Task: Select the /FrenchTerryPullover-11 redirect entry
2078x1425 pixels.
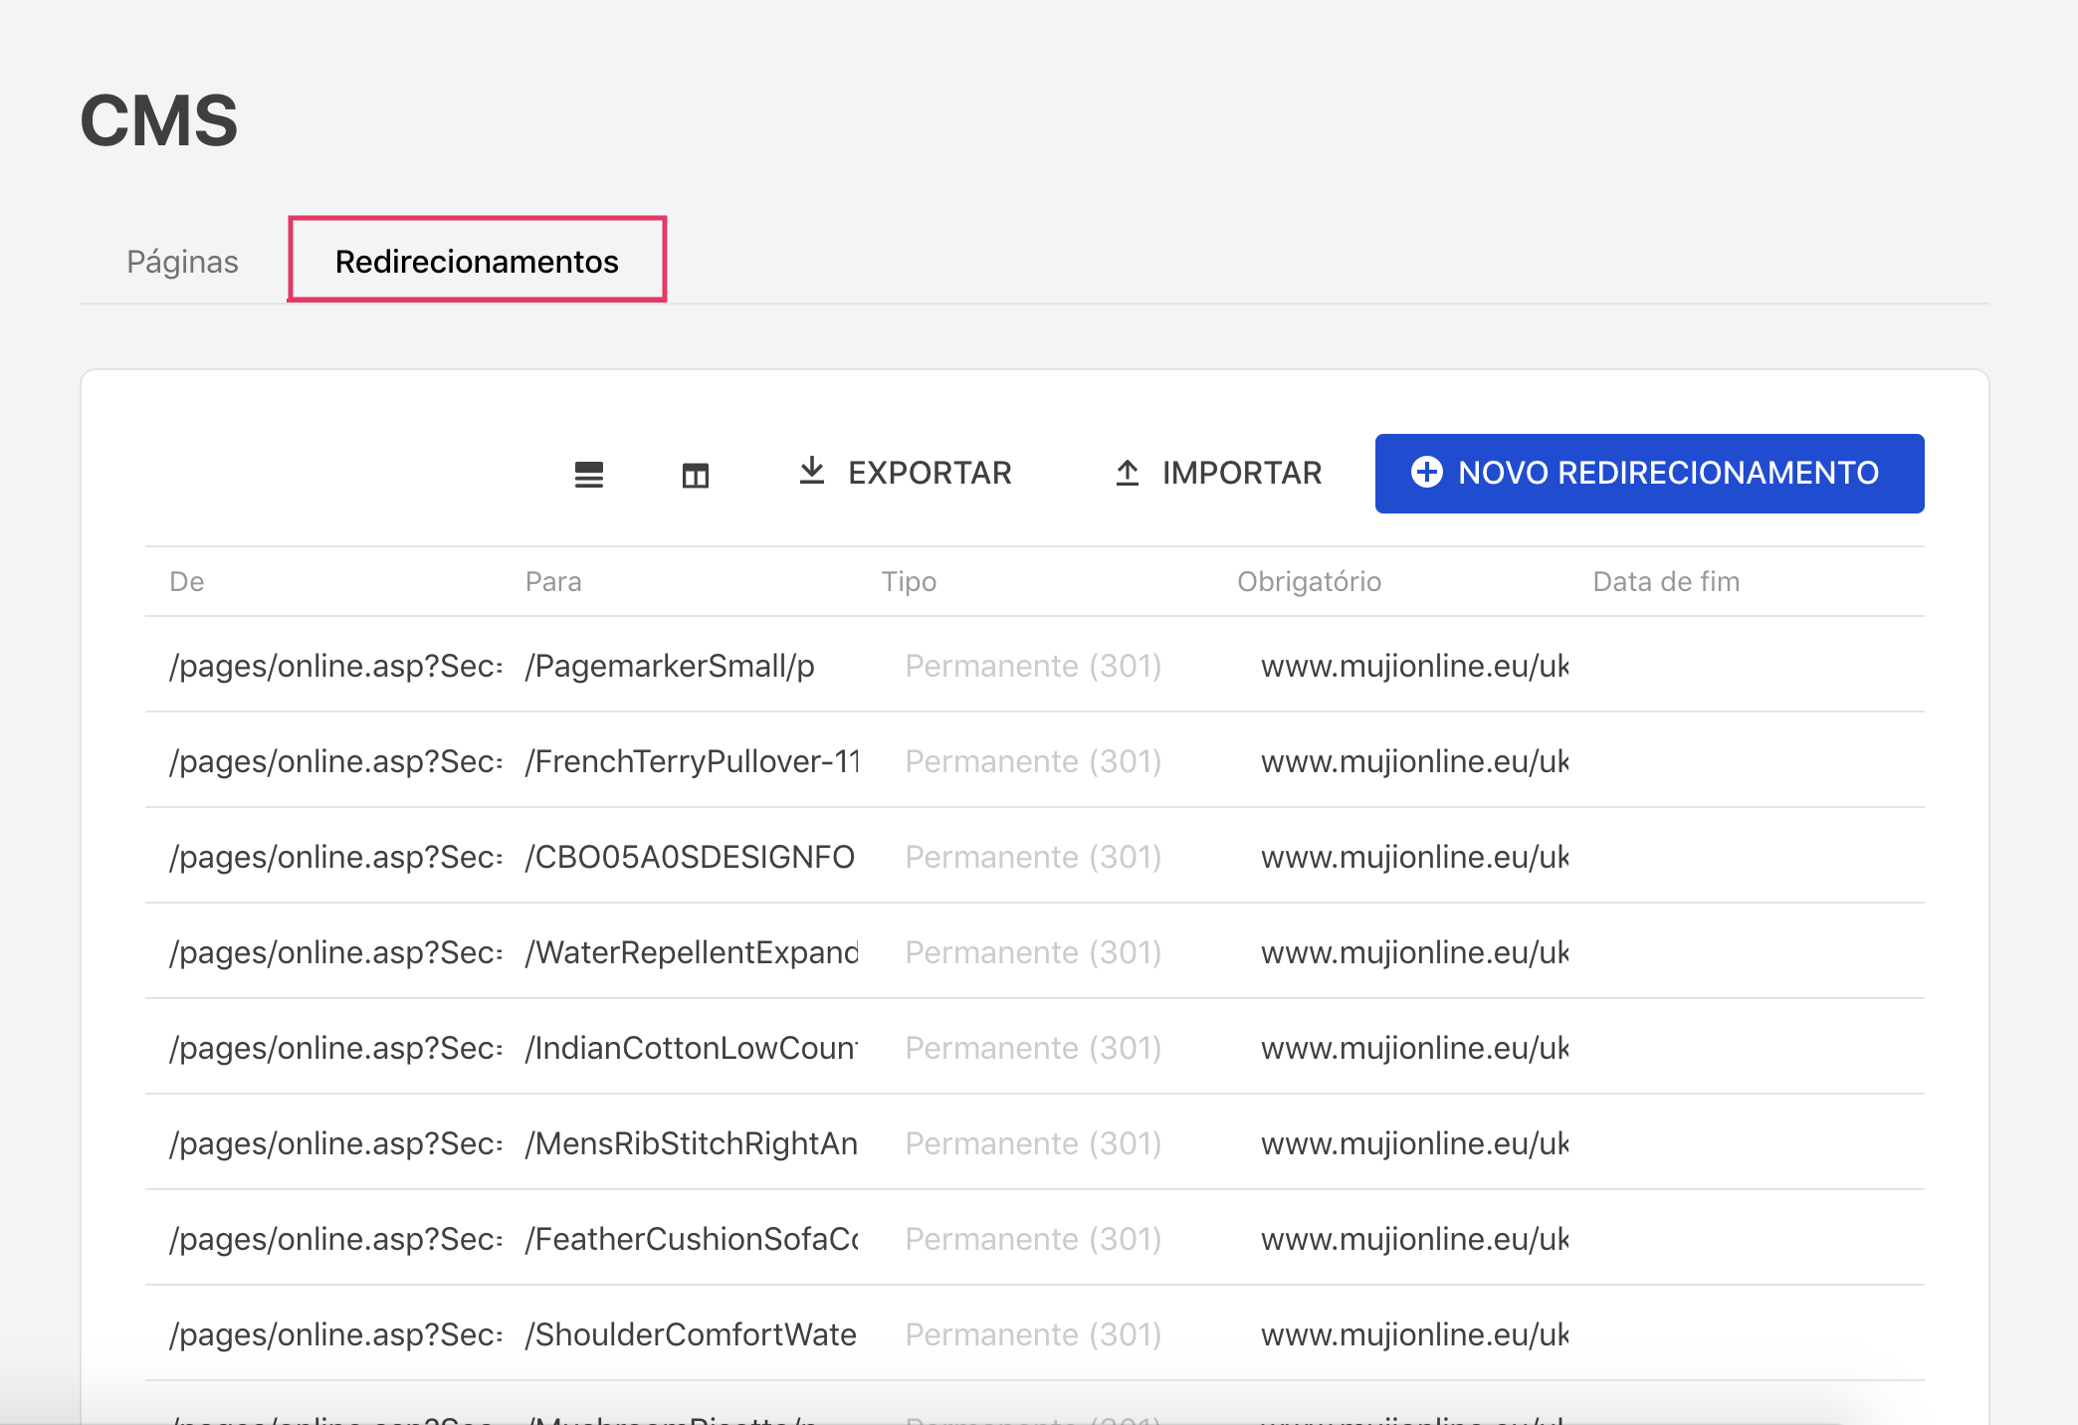Action: tap(692, 761)
